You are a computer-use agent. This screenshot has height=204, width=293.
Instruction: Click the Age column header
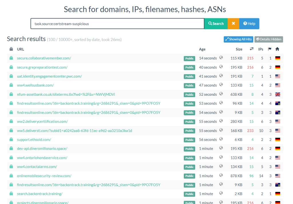(202, 49)
